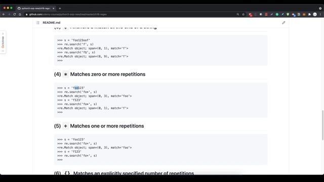Click the tab strip settings circle icon
This screenshot has width=324, height=182.
coord(320,9)
